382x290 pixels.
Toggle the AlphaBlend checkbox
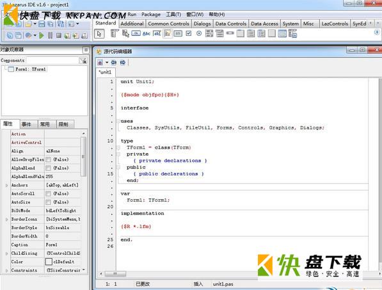click(48, 168)
